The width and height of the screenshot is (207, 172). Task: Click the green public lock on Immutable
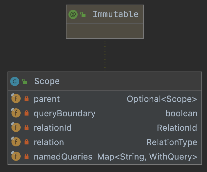(83, 14)
